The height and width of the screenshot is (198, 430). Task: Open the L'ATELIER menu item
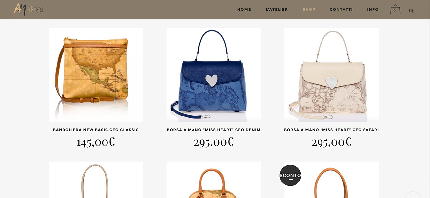[277, 9]
